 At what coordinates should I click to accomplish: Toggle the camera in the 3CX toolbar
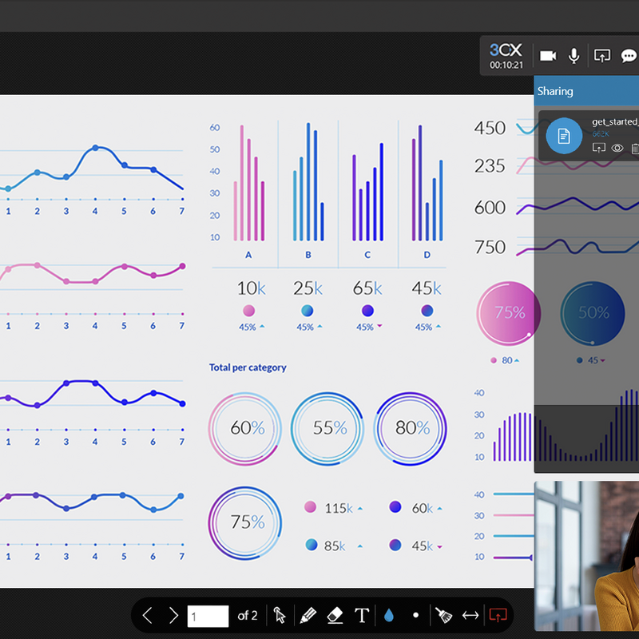pos(548,55)
